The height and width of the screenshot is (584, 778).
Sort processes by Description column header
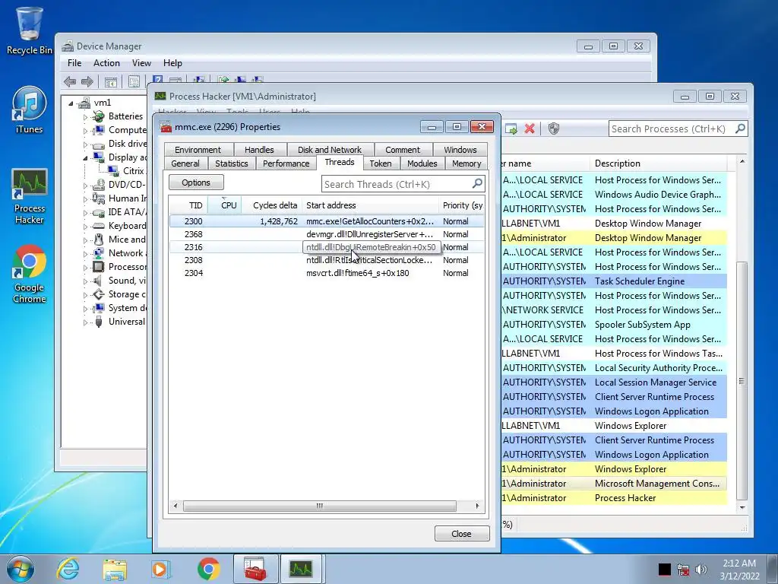[x=659, y=163]
